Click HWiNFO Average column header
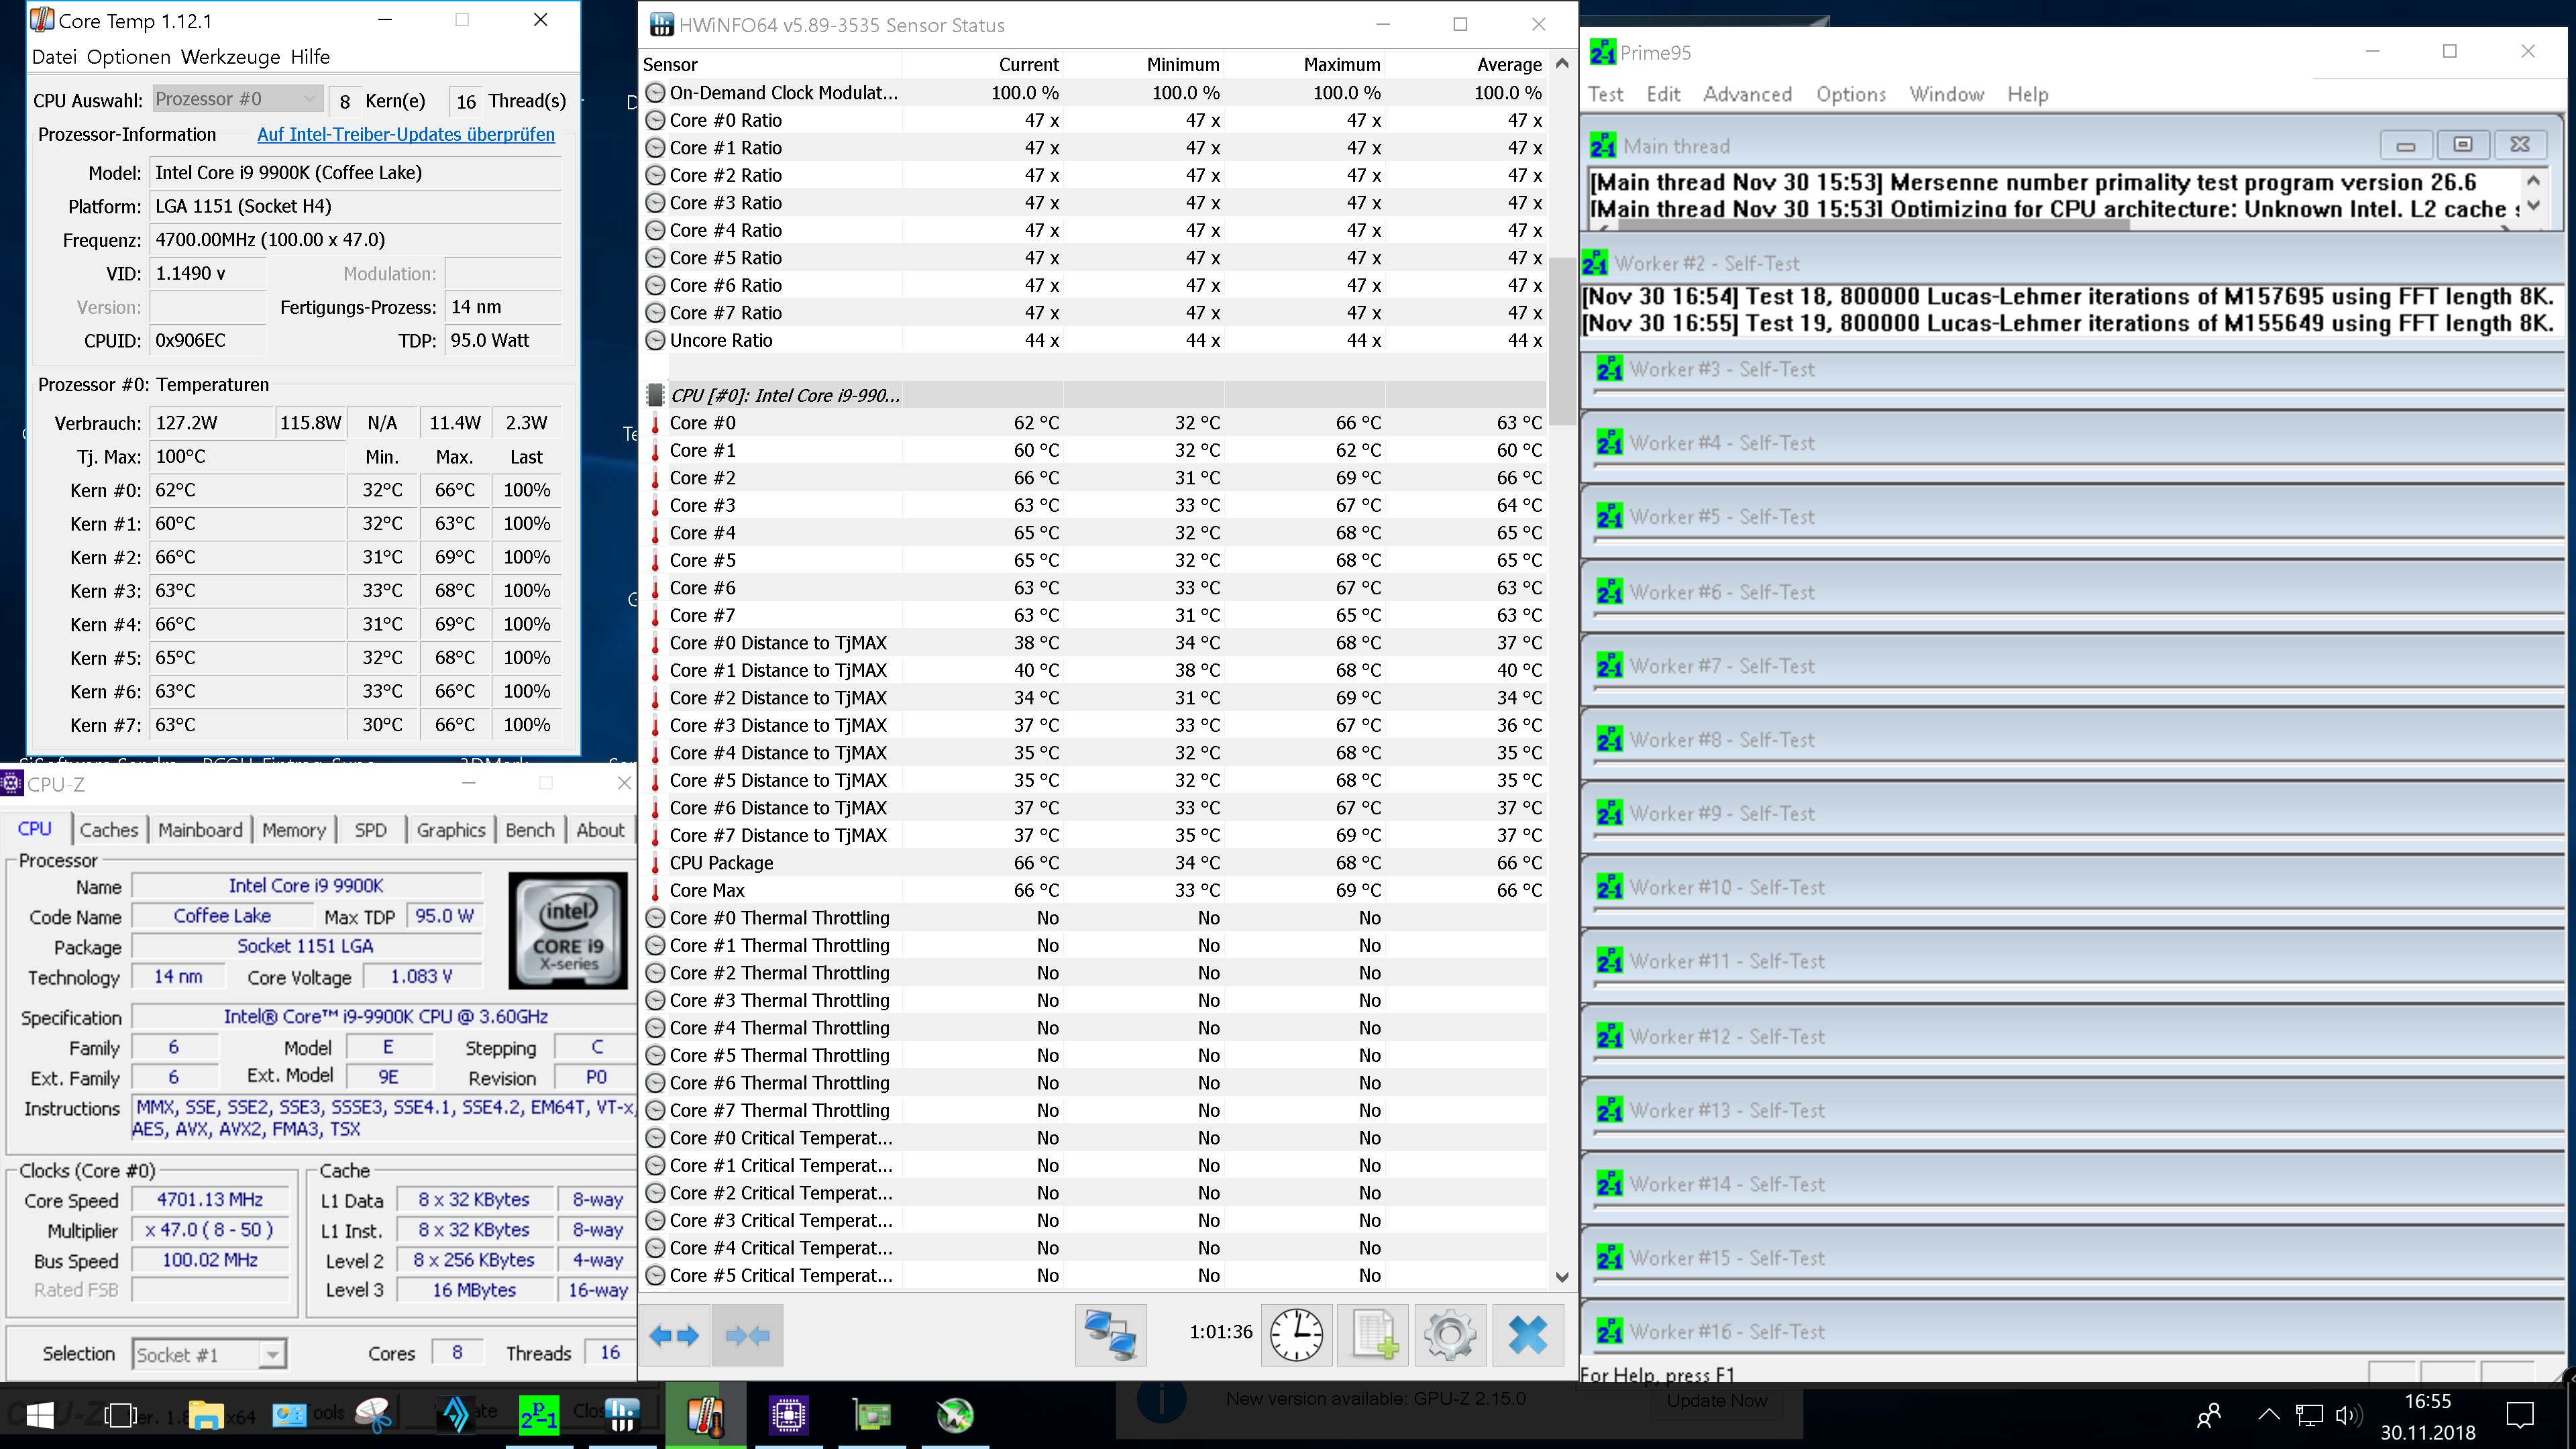 coord(1465,64)
